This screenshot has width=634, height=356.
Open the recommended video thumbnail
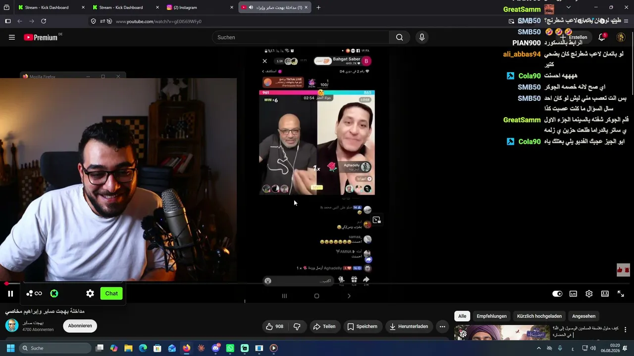[x=502, y=332]
